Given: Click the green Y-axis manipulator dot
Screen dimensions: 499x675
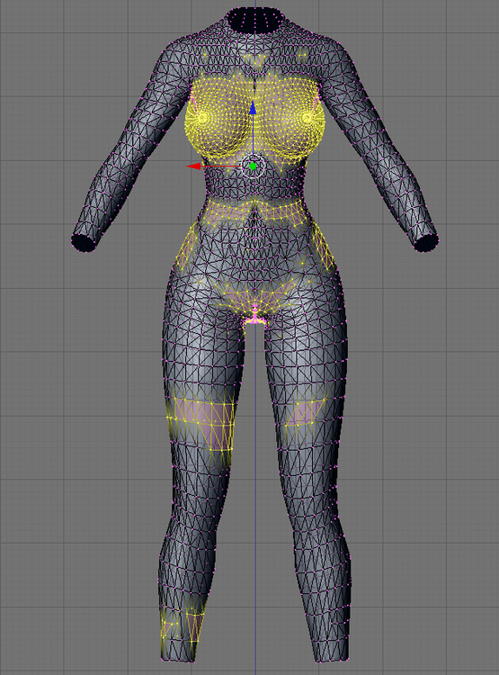Looking at the screenshot, I should [253, 166].
